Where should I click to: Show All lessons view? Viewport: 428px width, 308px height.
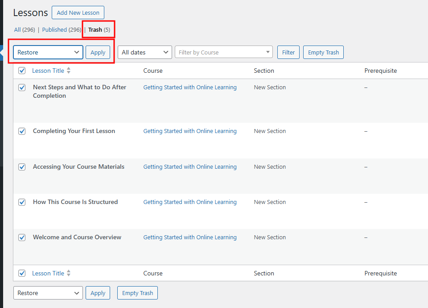[17, 30]
